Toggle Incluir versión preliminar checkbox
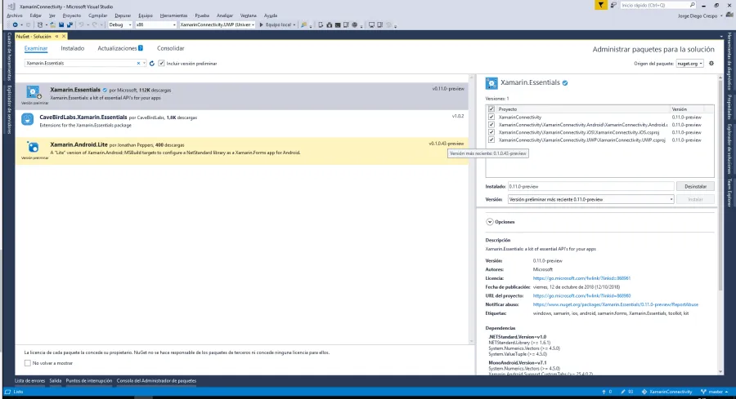Image resolution: width=736 pixels, height=399 pixels. click(161, 63)
